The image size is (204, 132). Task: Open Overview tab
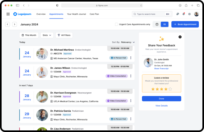click(x=41, y=14)
